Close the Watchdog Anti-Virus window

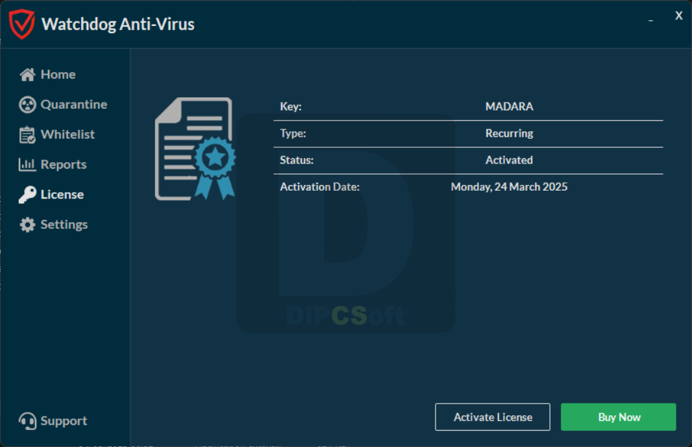coord(679,16)
